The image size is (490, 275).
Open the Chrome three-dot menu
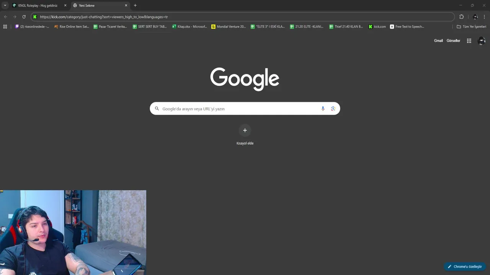click(x=484, y=17)
